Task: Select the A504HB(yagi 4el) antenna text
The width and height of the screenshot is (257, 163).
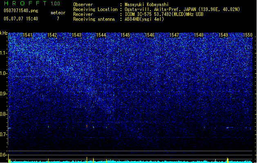Action: [144, 19]
